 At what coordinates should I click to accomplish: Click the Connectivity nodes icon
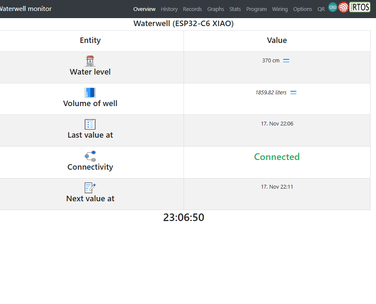[x=90, y=156]
